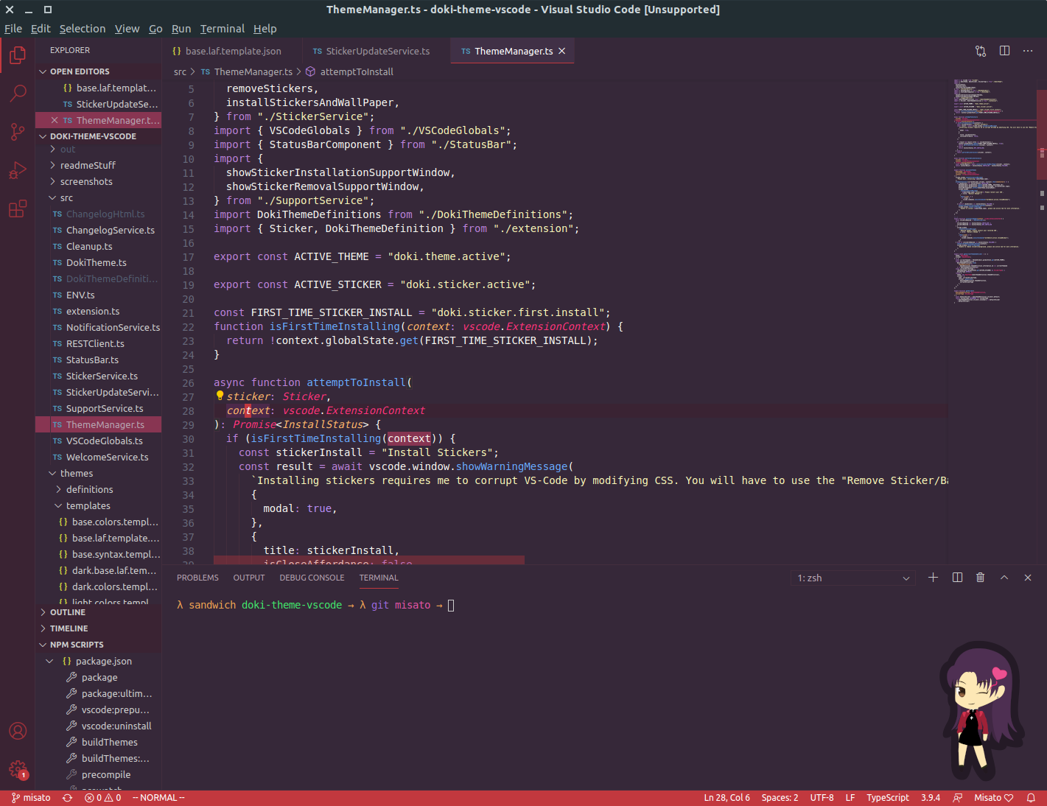Open the File menu

pyautogui.click(x=13, y=29)
